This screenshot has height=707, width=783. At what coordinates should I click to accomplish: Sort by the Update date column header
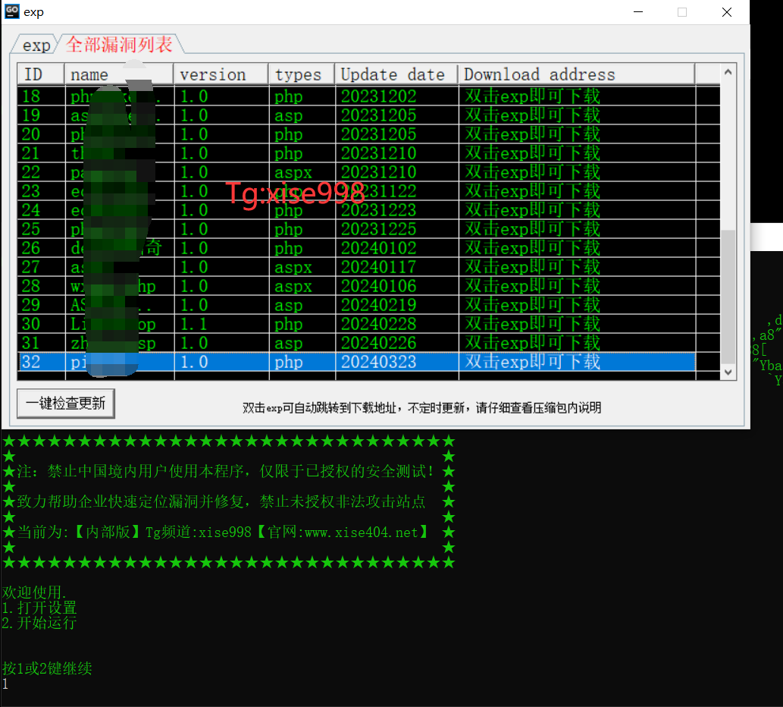point(396,74)
